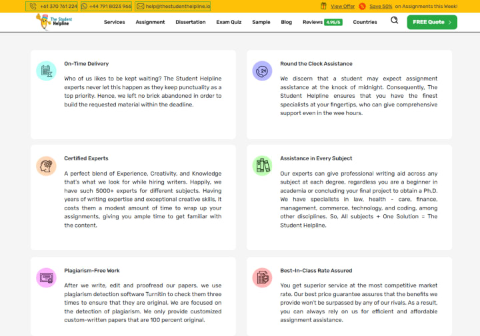Click the Assistance in Every Subject books icon

click(x=262, y=166)
